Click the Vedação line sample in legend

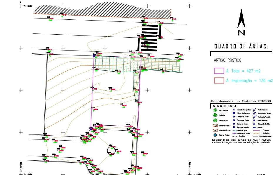pyautogui.click(x=256, y=133)
